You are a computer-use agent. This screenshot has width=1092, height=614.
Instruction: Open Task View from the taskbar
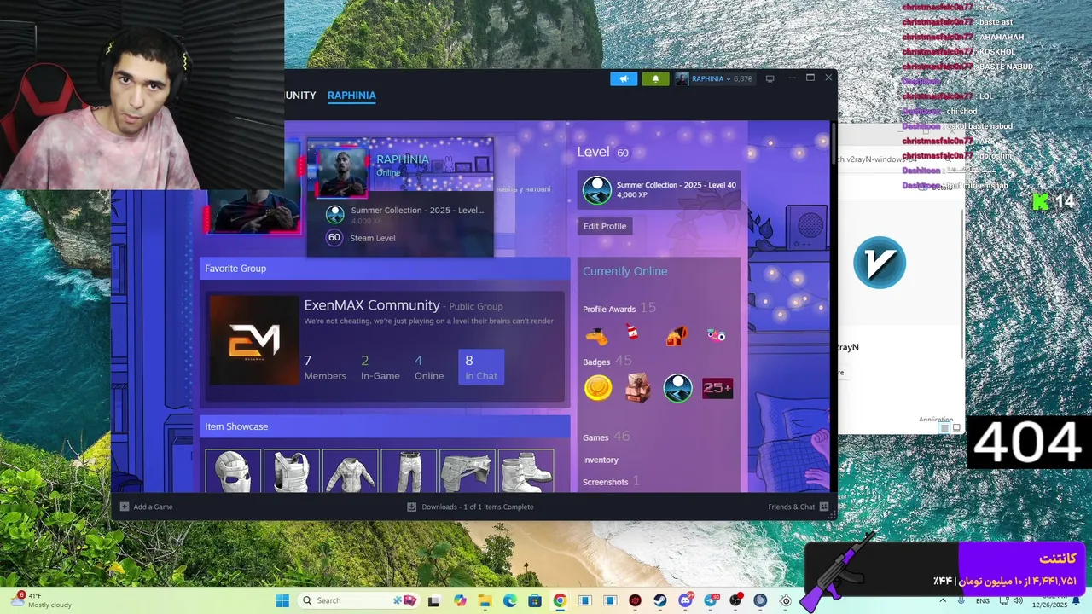(x=433, y=600)
